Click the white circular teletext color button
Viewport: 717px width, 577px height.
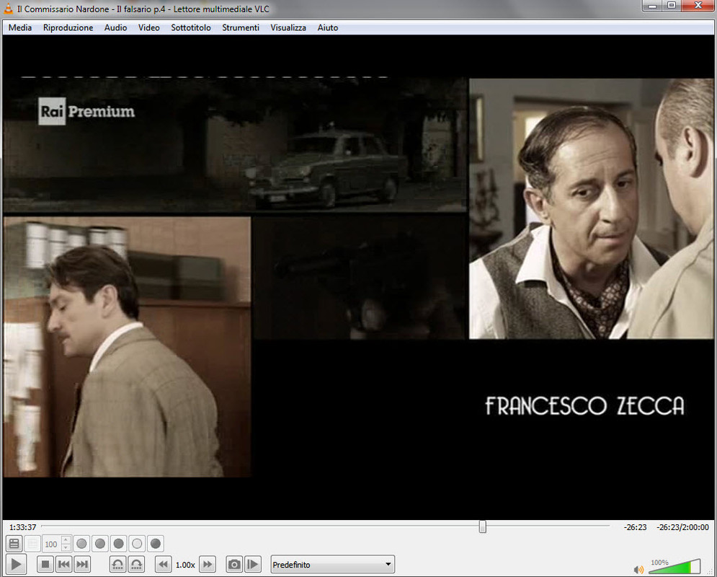point(137,544)
